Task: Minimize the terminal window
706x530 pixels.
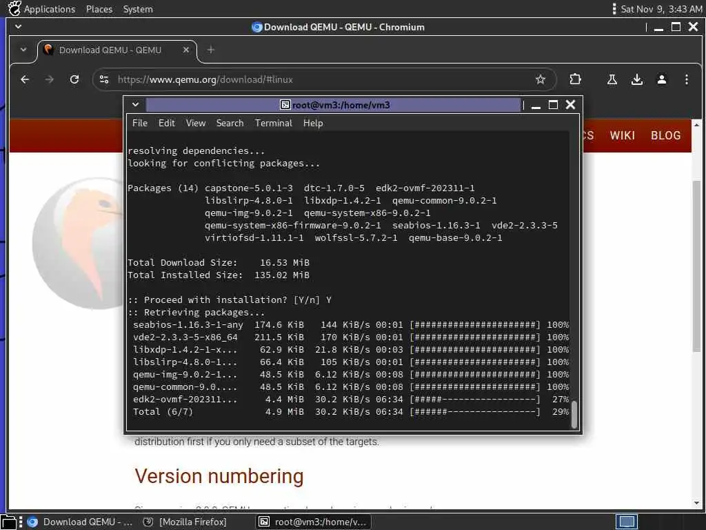Action: (535, 106)
